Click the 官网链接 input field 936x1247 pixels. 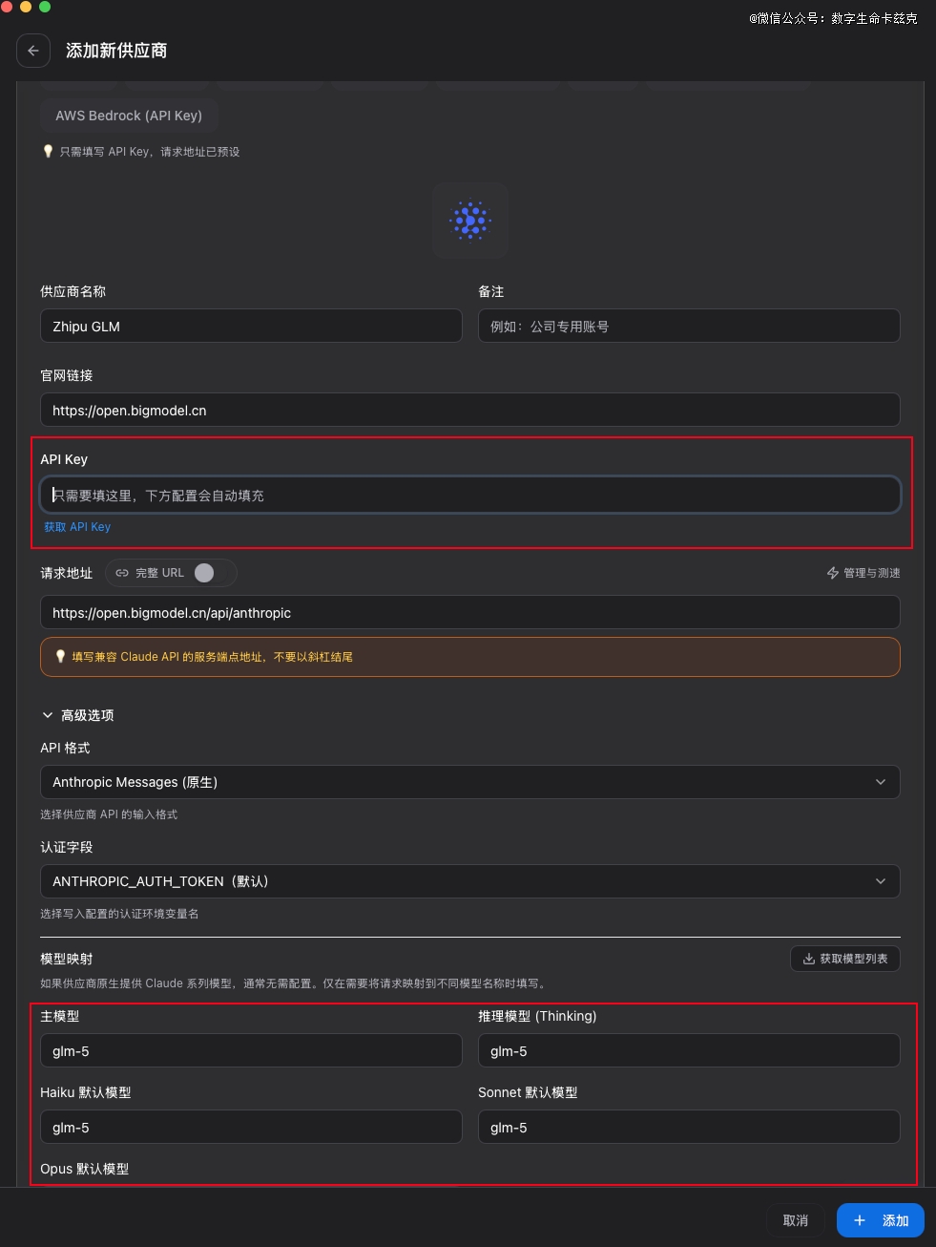pos(469,411)
